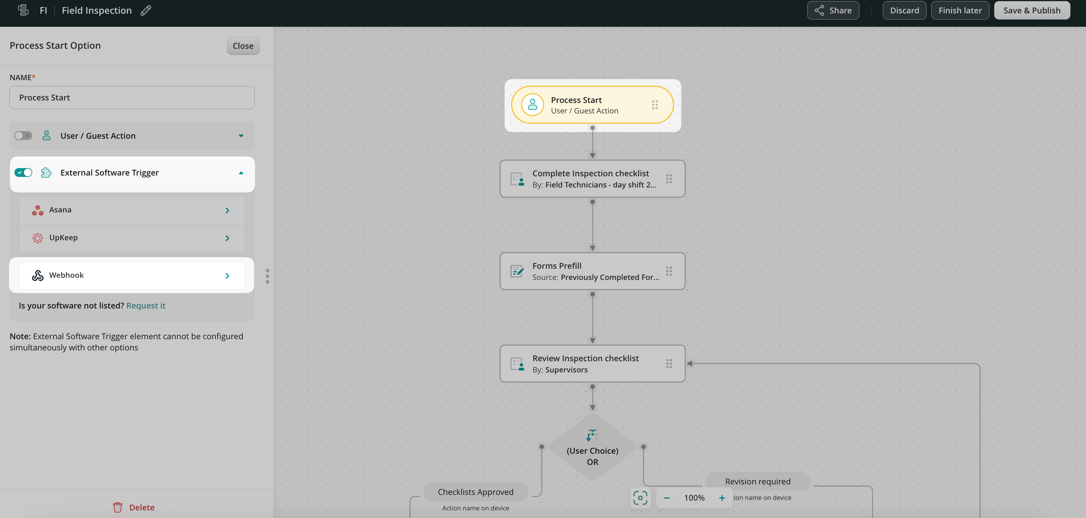Click the fit-to-screen icon beside the zoom controls
Viewport: 1086px width, 518px height.
click(640, 498)
